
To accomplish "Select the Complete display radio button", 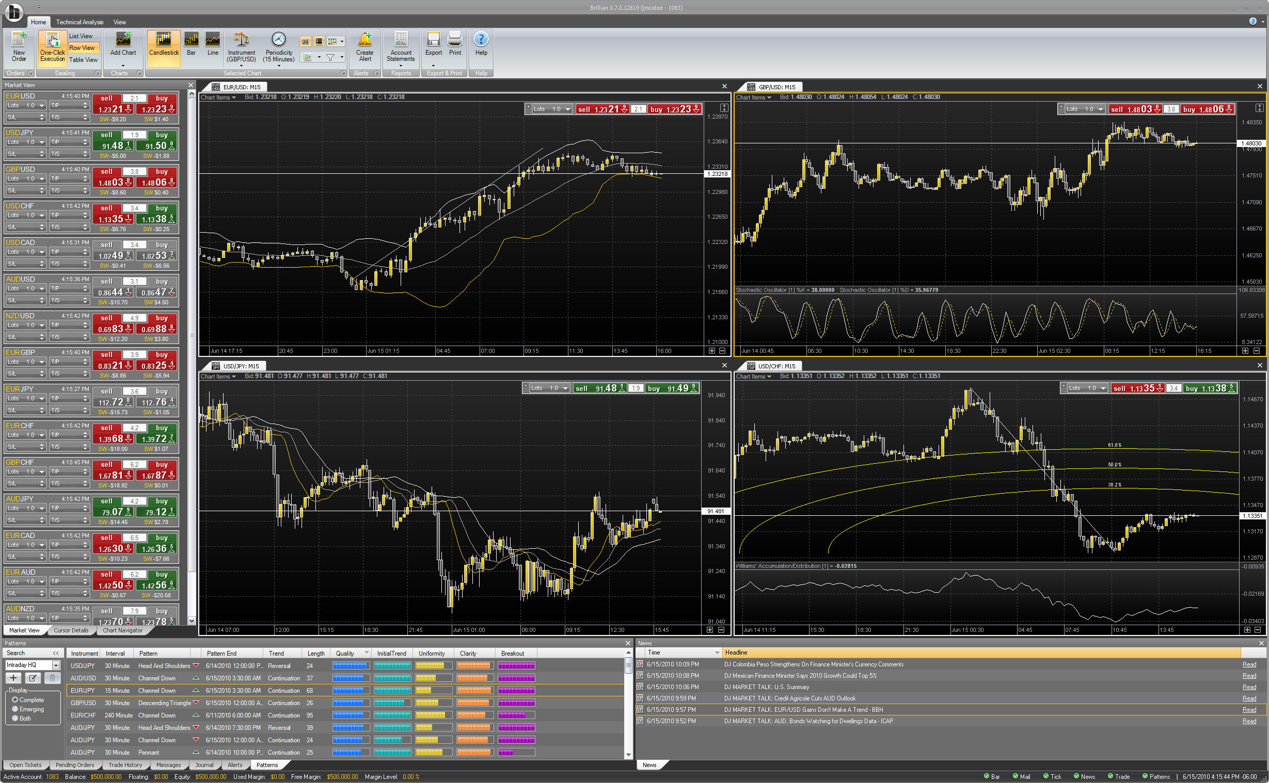I will point(15,699).
